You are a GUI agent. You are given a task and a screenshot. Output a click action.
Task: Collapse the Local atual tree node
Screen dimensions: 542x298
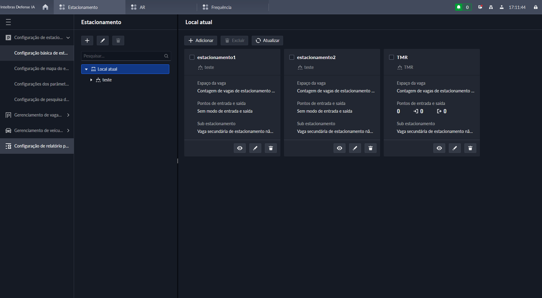(86, 69)
